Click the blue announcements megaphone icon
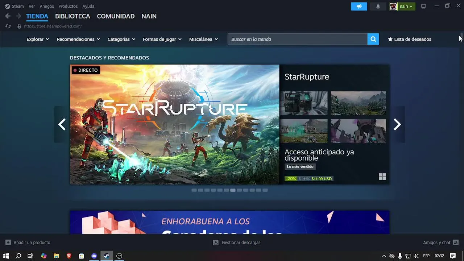 [x=359, y=7]
